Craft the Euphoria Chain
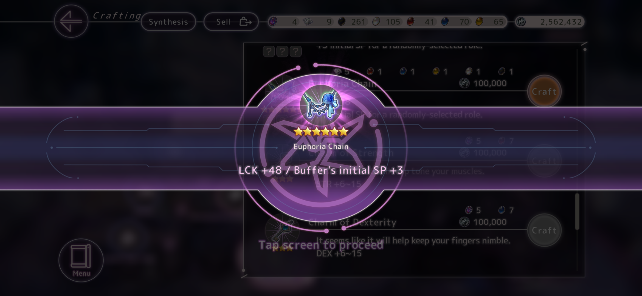 pyautogui.click(x=544, y=91)
